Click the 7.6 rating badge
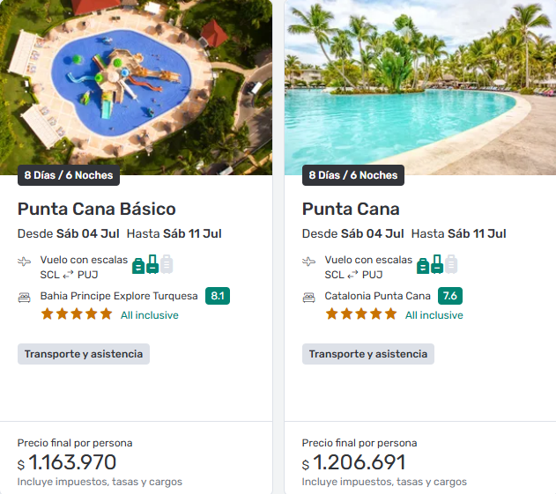Image resolution: width=556 pixels, height=494 pixels. 450,296
